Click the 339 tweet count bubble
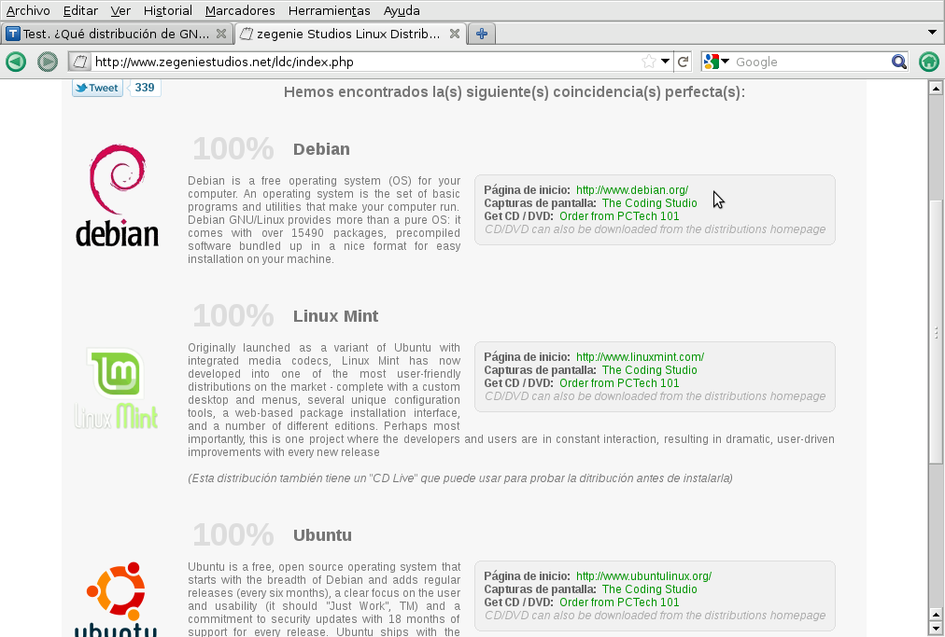The image size is (945, 637). 145,88
